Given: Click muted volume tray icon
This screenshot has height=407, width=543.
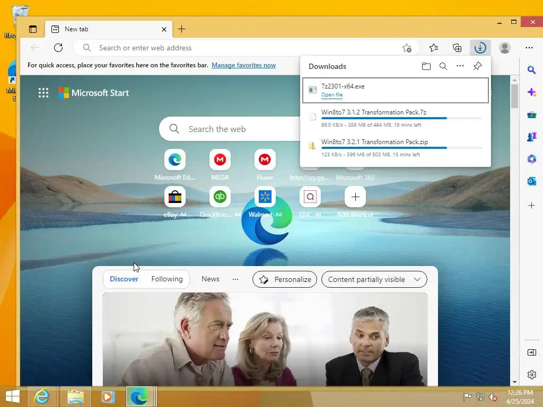Looking at the screenshot, I should [x=493, y=396].
